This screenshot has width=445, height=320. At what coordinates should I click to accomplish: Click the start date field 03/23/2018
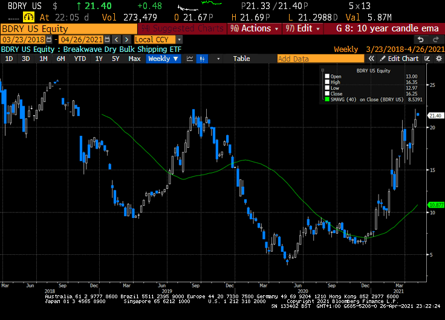click(x=23, y=39)
